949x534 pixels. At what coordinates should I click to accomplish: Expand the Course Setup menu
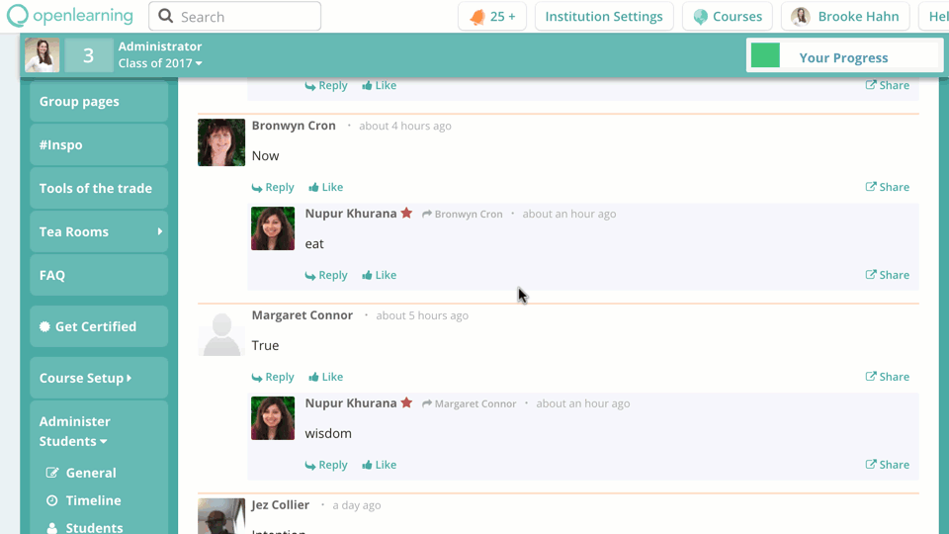pos(99,378)
